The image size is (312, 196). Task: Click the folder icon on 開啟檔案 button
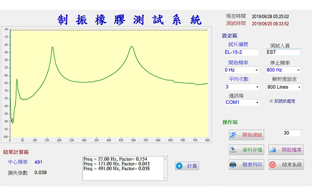pos(273,150)
